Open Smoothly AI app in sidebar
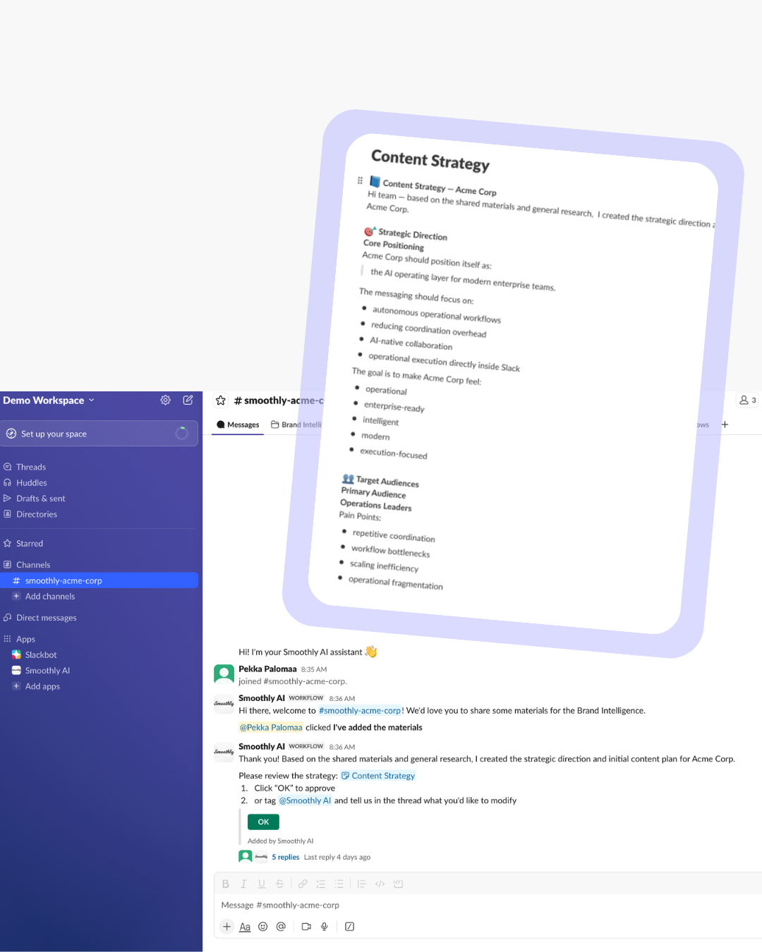Viewport: 762px width, 952px height. point(47,671)
